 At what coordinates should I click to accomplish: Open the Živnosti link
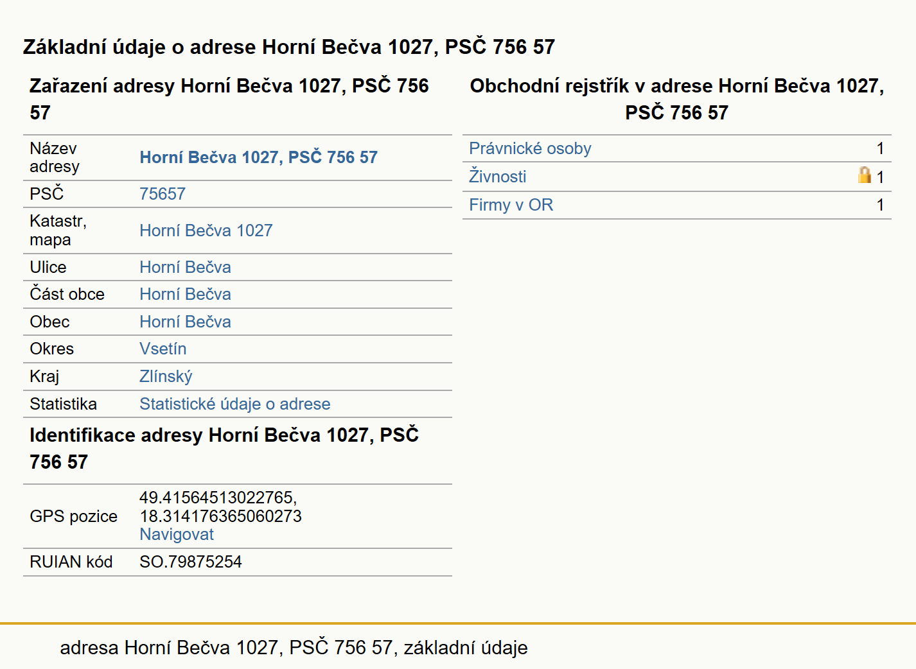tap(498, 176)
